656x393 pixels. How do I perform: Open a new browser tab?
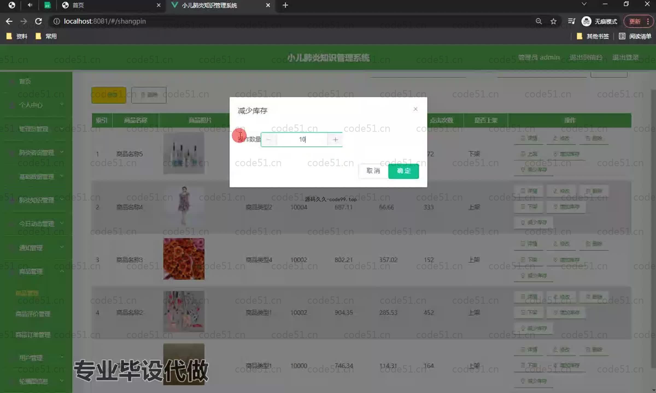coord(285,5)
